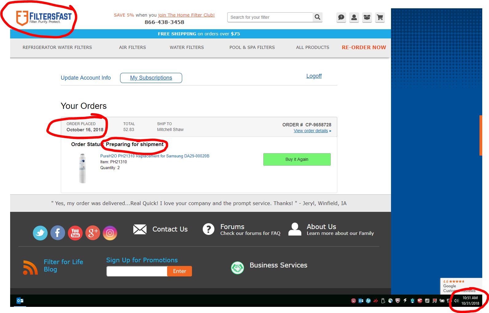The image size is (489, 313).
Task: Click the promotions email input field
Action: 137,271
